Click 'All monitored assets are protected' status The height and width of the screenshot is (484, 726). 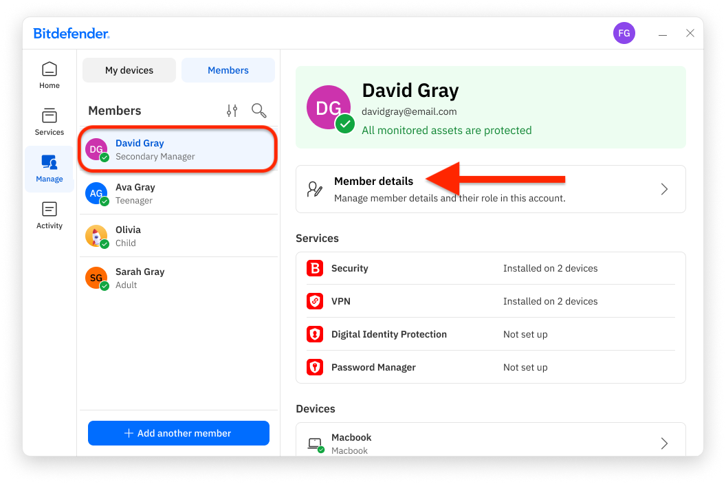pyautogui.click(x=446, y=130)
